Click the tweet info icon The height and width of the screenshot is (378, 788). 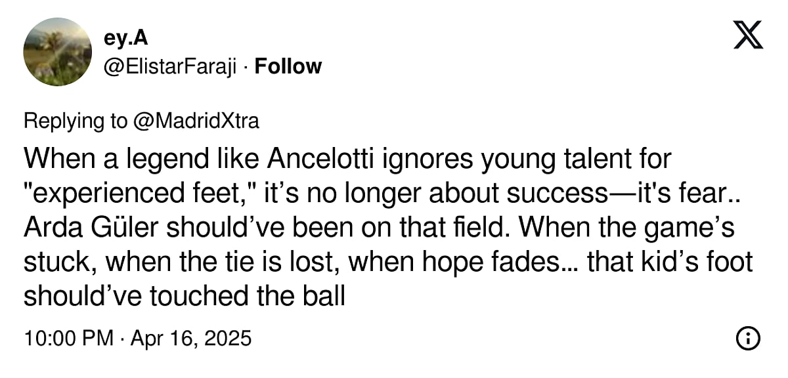(748, 339)
